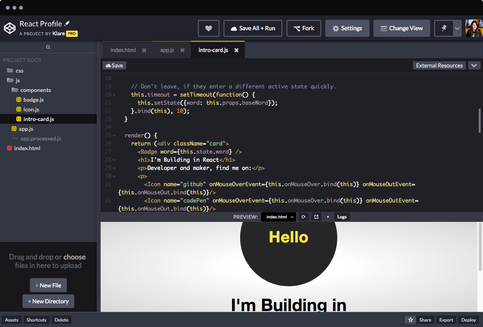Open the index.html preview file dropdown

coord(278,217)
